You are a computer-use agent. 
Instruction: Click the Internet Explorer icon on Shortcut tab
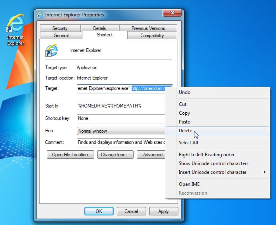coord(51,50)
